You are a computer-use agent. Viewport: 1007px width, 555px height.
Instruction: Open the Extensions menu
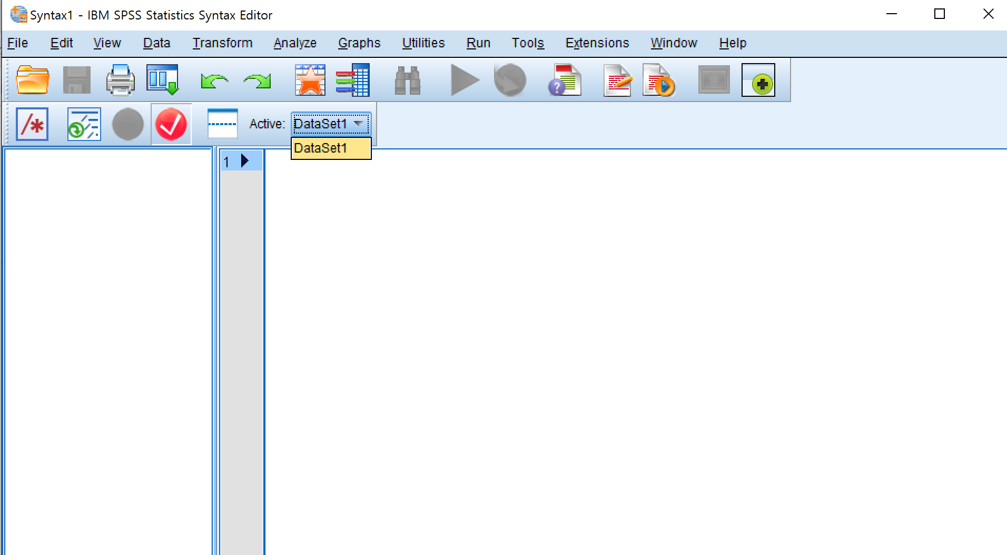click(x=597, y=43)
